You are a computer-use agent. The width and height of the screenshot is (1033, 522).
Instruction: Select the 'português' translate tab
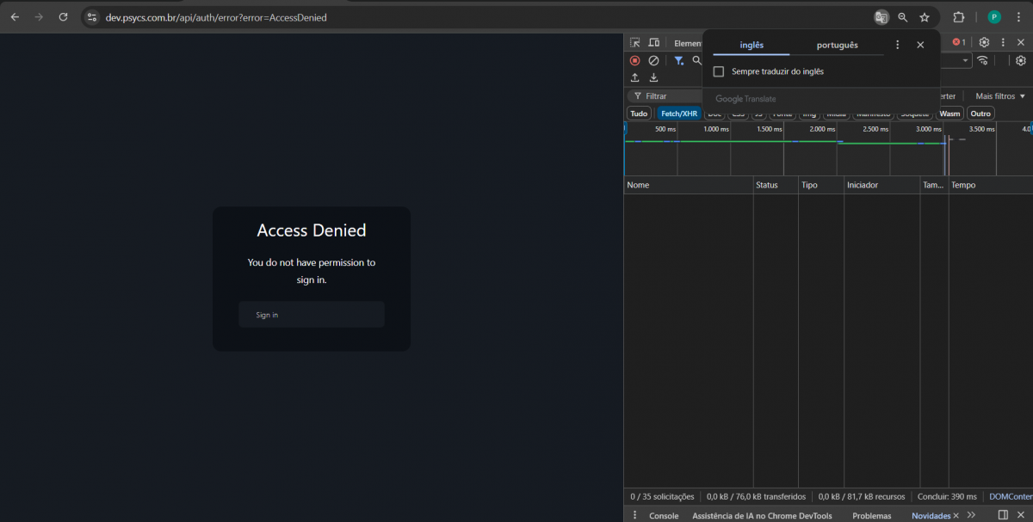pyautogui.click(x=837, y=45)
